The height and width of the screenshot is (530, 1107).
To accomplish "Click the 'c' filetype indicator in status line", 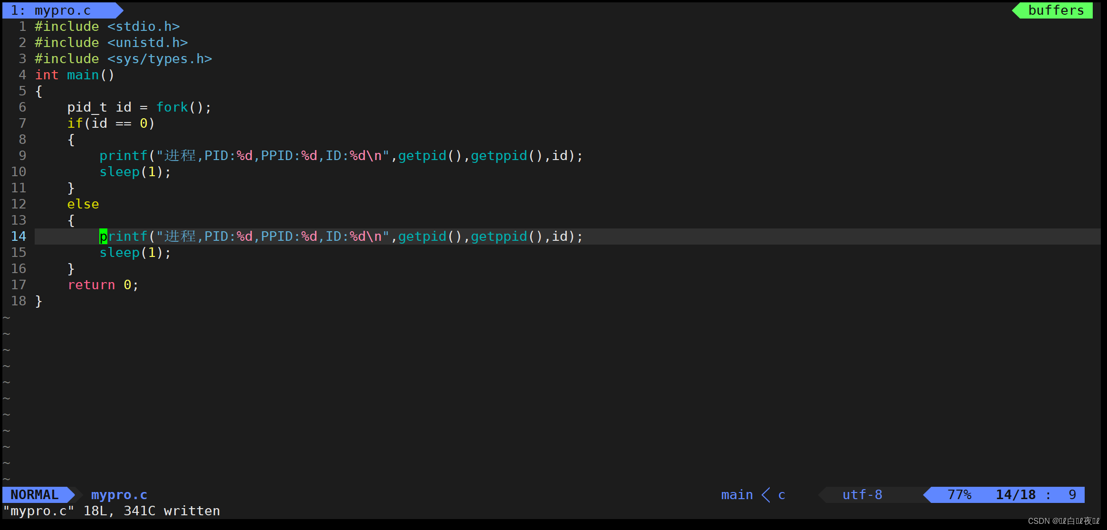I will (x=782, y=495).
